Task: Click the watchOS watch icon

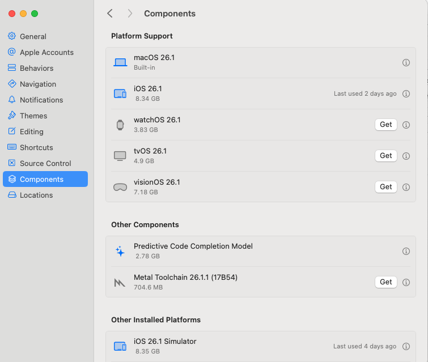Action: tap(120, 125)
